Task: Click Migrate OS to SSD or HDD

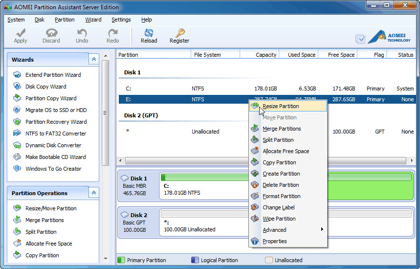Action: coord(56,110)
